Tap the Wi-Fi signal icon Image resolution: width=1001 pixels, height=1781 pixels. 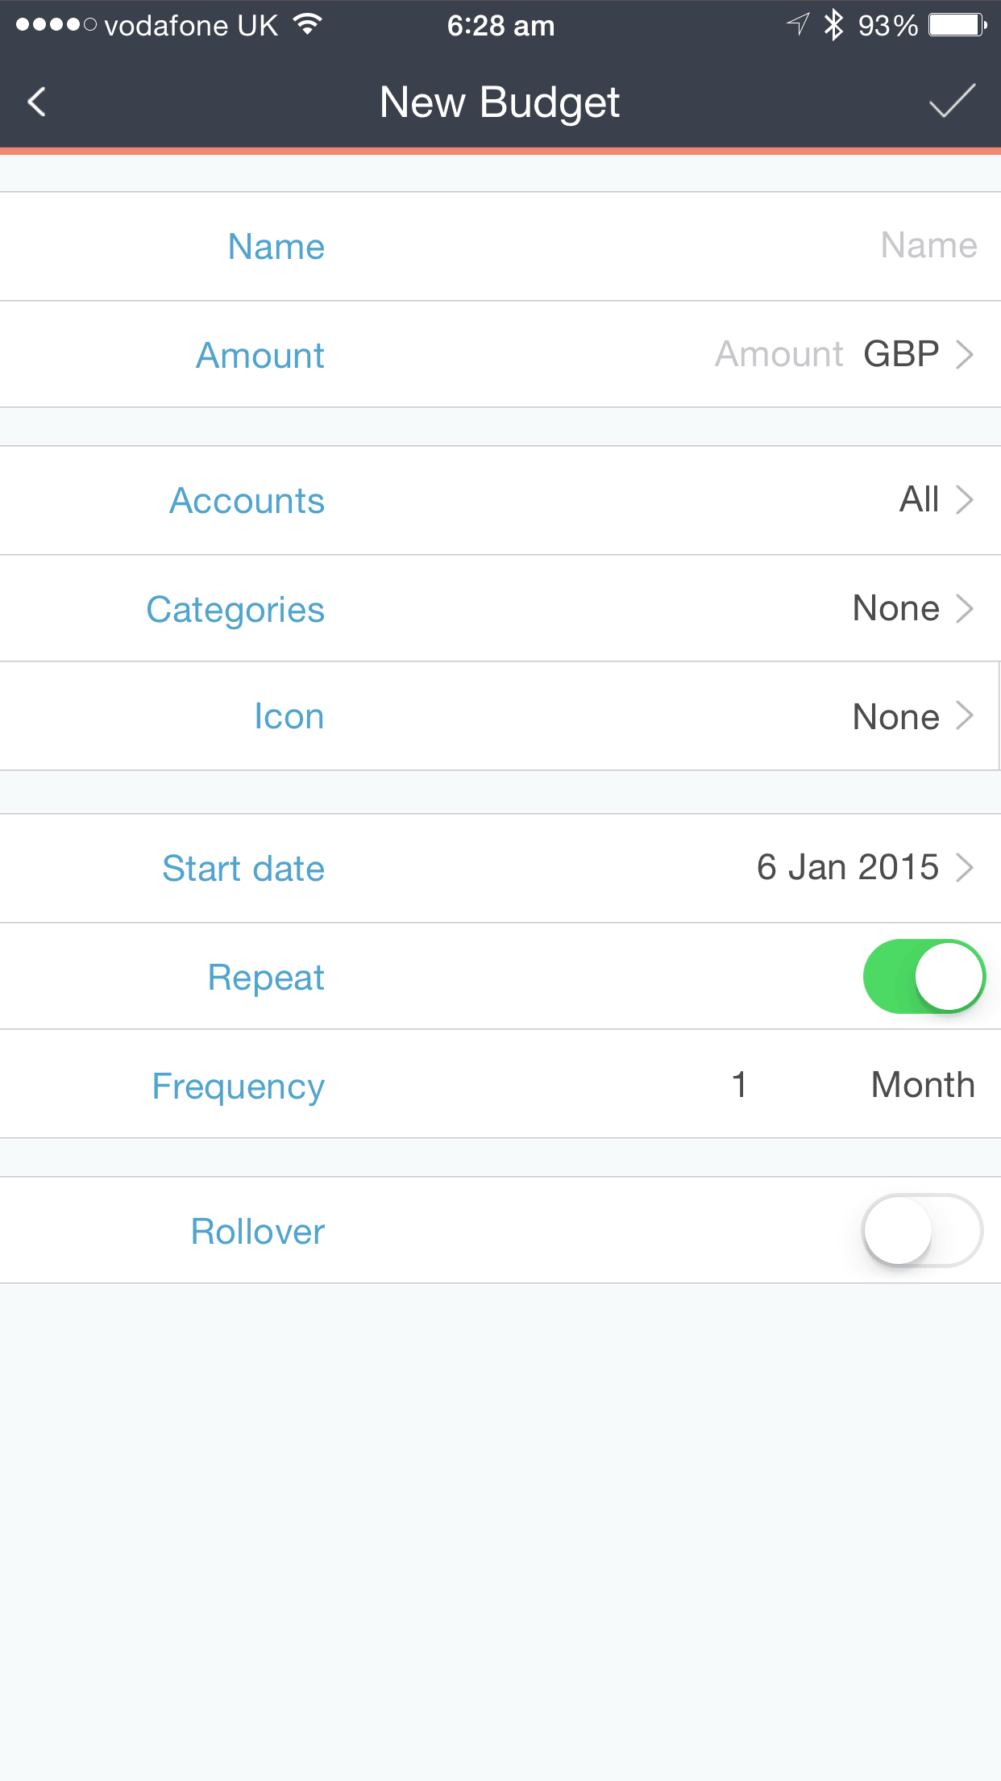pyautogui.click(x=307, y=25)
